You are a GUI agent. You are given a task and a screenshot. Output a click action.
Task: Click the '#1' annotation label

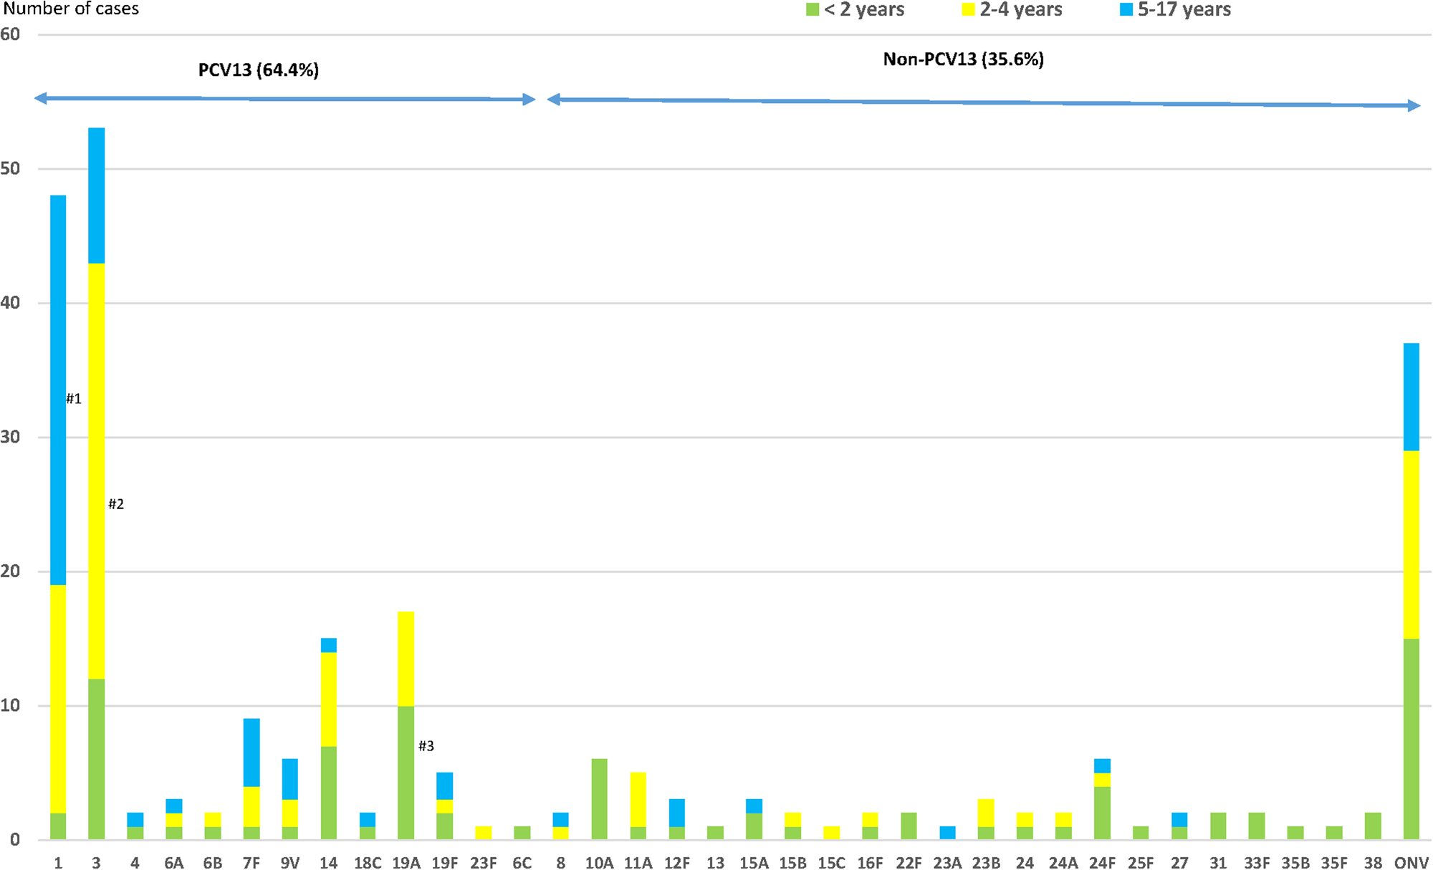pos(74,399)
